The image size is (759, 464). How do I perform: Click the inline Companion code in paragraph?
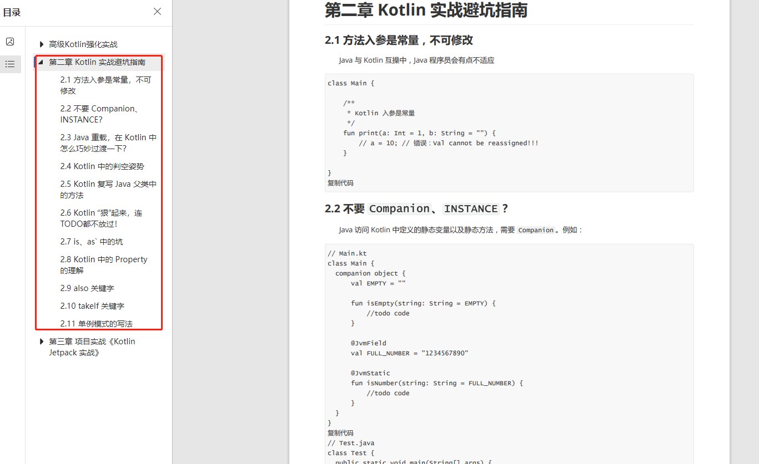point(536,230)
